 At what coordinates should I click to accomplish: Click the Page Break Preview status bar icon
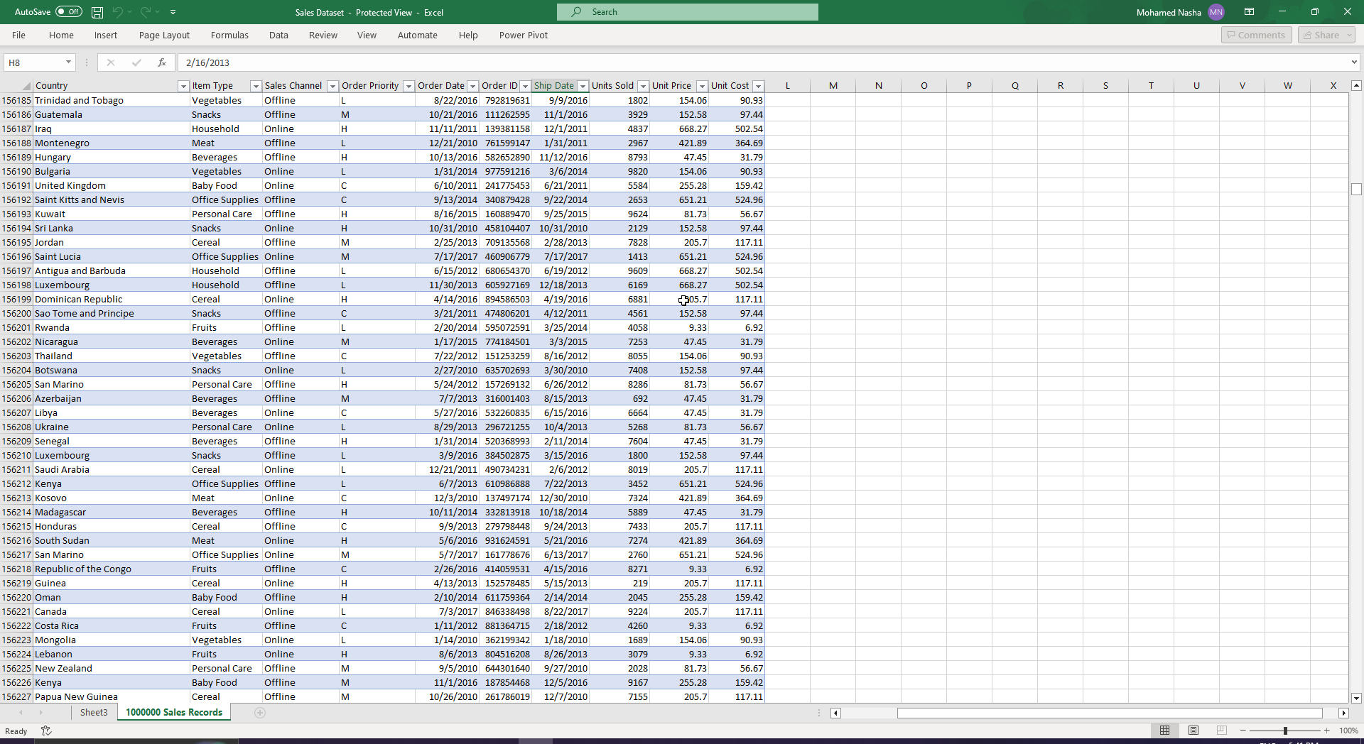pyautogui.click(x=1221, y=731)
